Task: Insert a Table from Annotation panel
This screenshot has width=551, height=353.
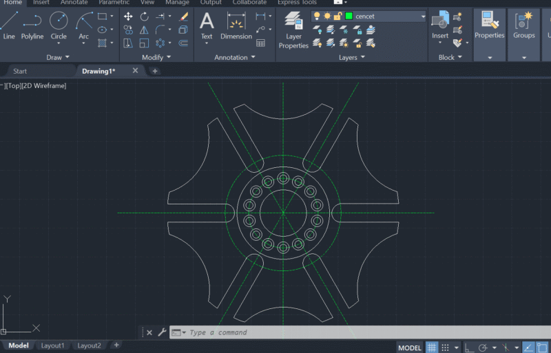Action: coord(260,43)
